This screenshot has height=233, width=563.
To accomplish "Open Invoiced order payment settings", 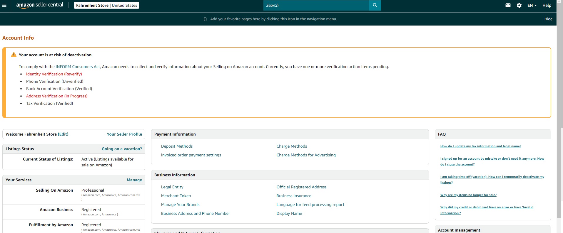I will click(x=191, y=155).
